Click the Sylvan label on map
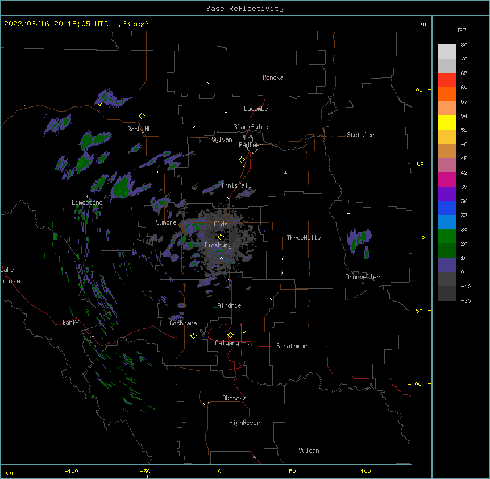 222,139
